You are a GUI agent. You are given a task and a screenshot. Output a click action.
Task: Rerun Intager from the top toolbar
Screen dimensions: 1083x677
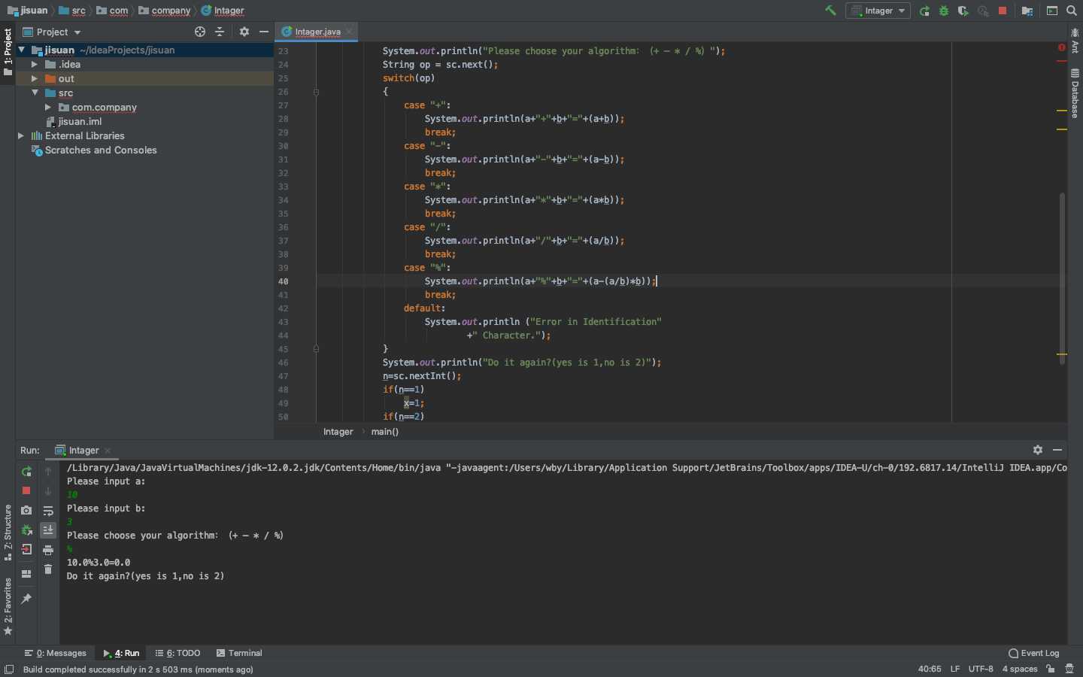(924, 11)
